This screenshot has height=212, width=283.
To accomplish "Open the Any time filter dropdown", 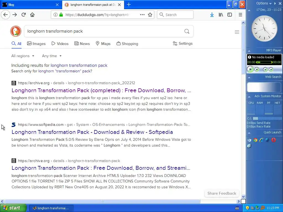I will [x=52, y=56].
